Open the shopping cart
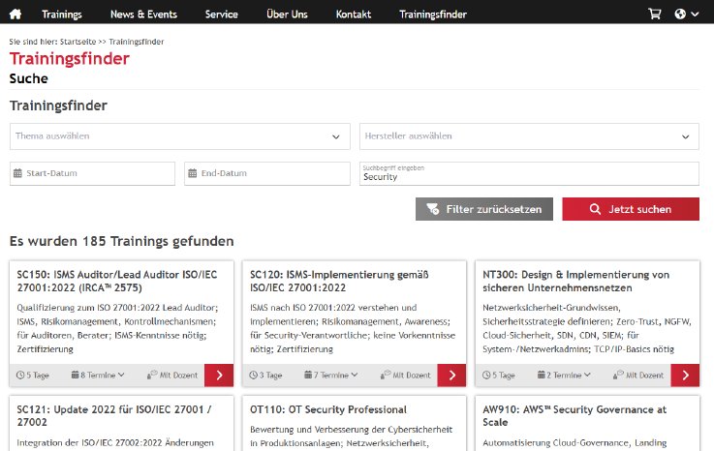 click(654, 14)
